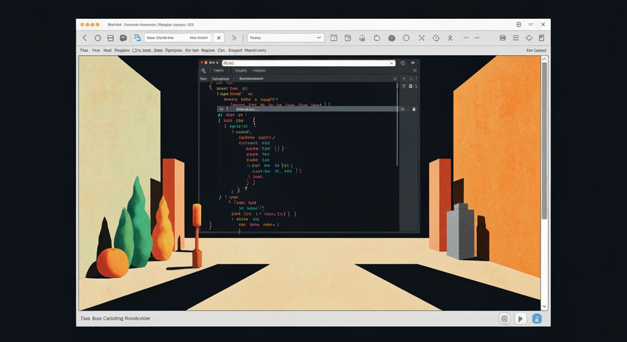Click the crossed lines X toolbar icon
627x342 pixels.
pos(422,38)
